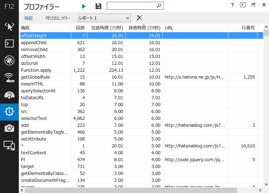The image size is (269, 193).
Task: Select the DOM Explorer element picker icon
Action: click(9, 26)
